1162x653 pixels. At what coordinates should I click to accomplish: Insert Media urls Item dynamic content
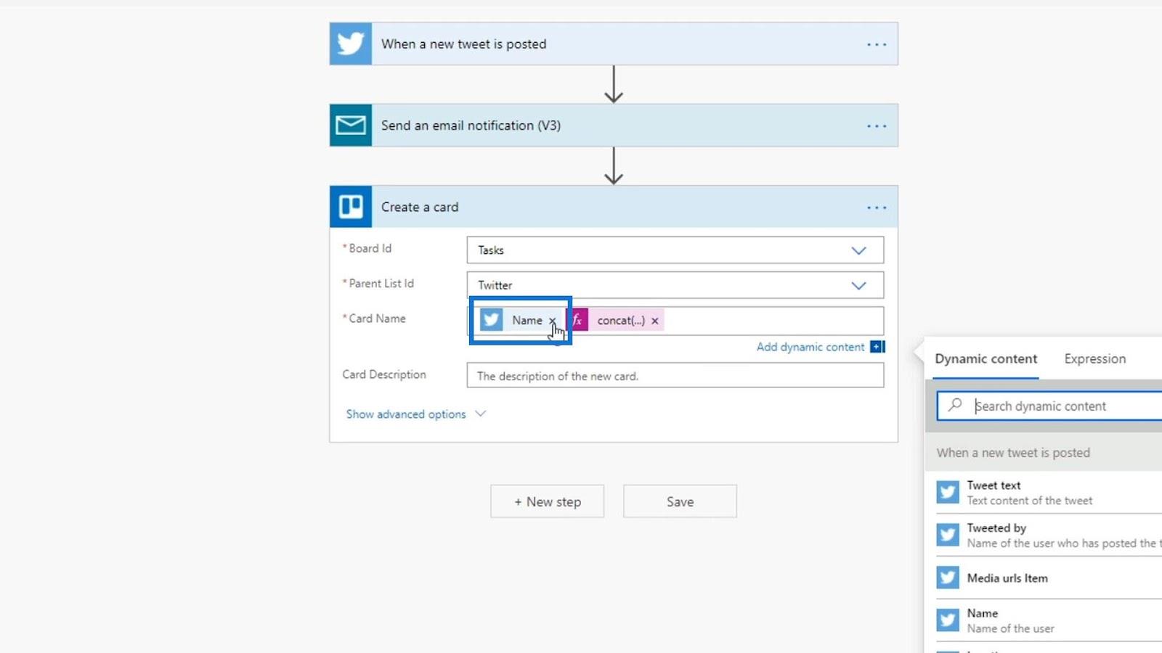click(x=1049, y=578)
